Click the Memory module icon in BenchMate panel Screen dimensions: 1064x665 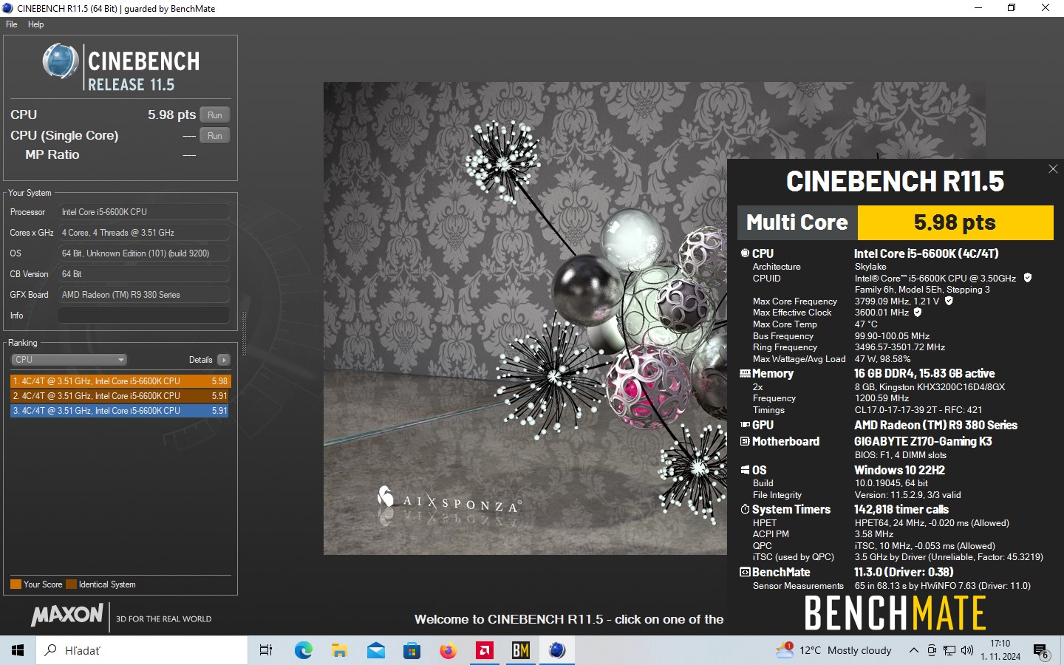point(745,374)
